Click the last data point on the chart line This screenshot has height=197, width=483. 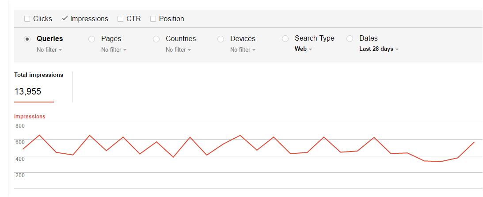pyautogui.click(x=474, y=142)
